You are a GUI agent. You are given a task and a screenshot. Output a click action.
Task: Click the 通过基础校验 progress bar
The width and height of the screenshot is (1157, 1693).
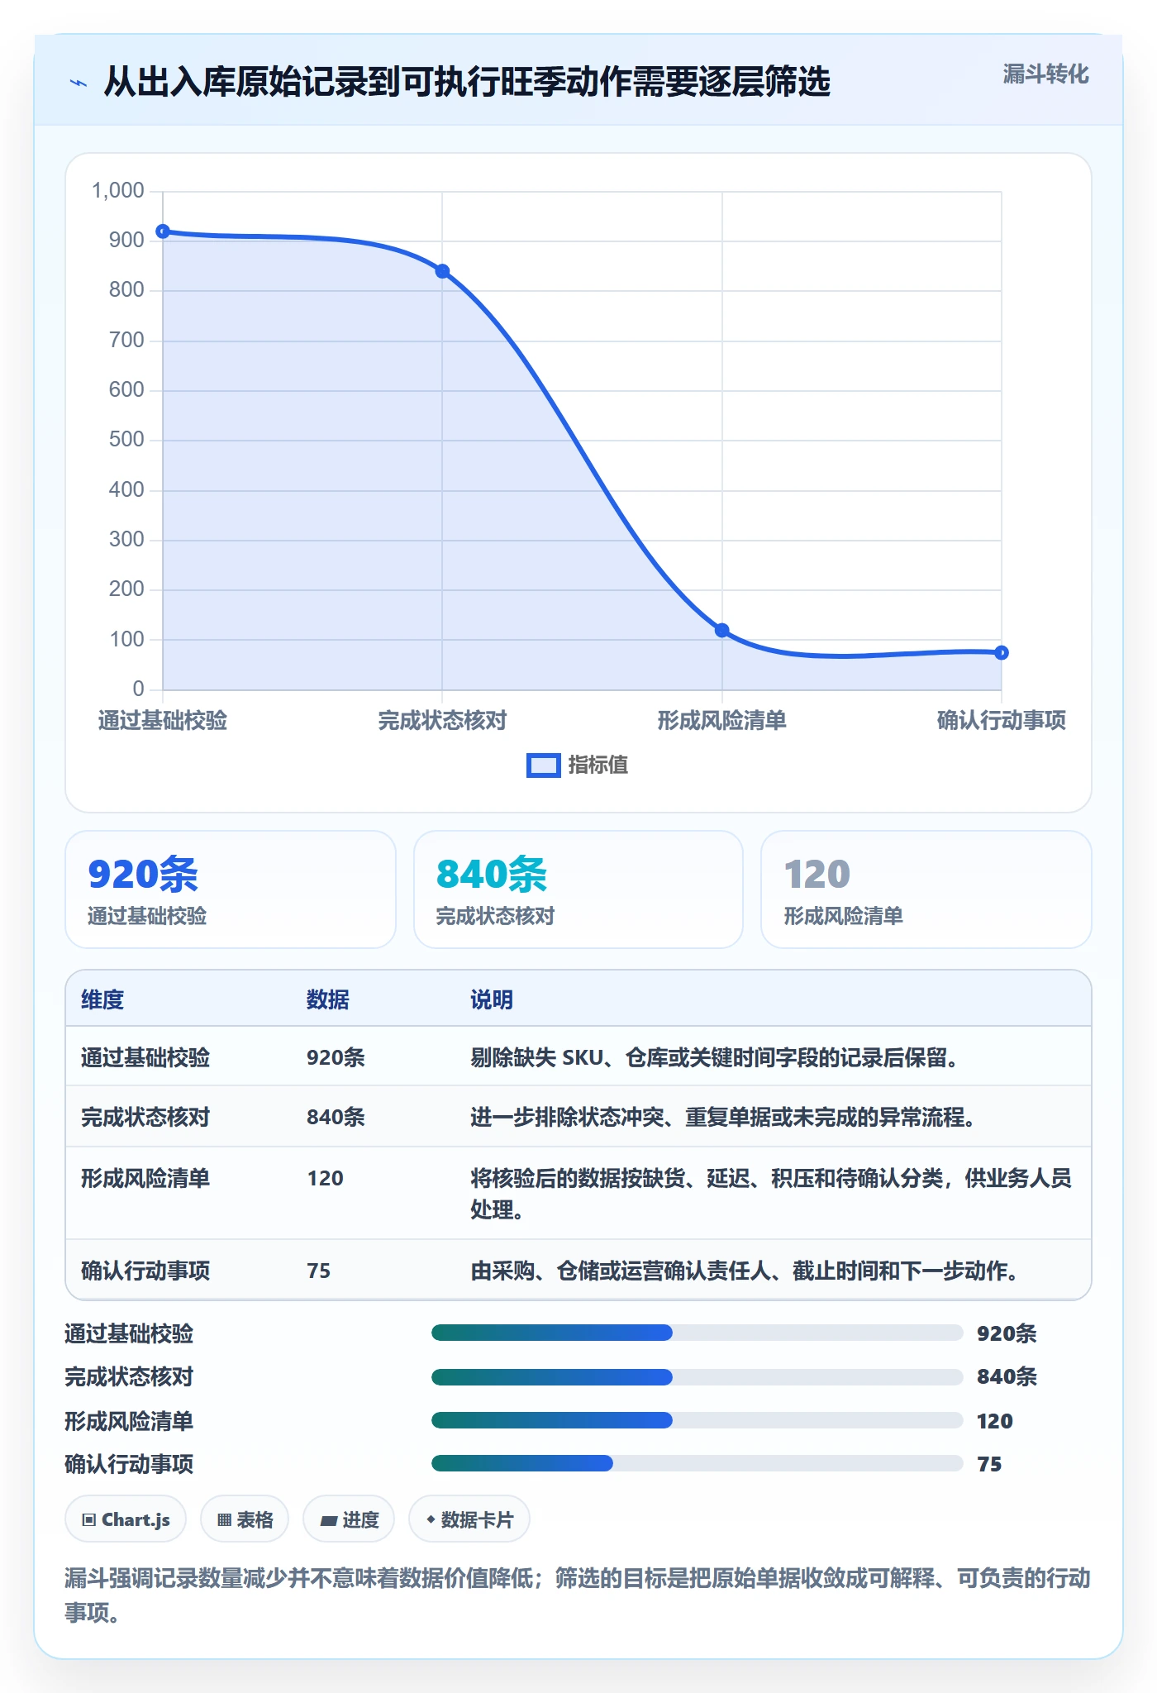697,1333
